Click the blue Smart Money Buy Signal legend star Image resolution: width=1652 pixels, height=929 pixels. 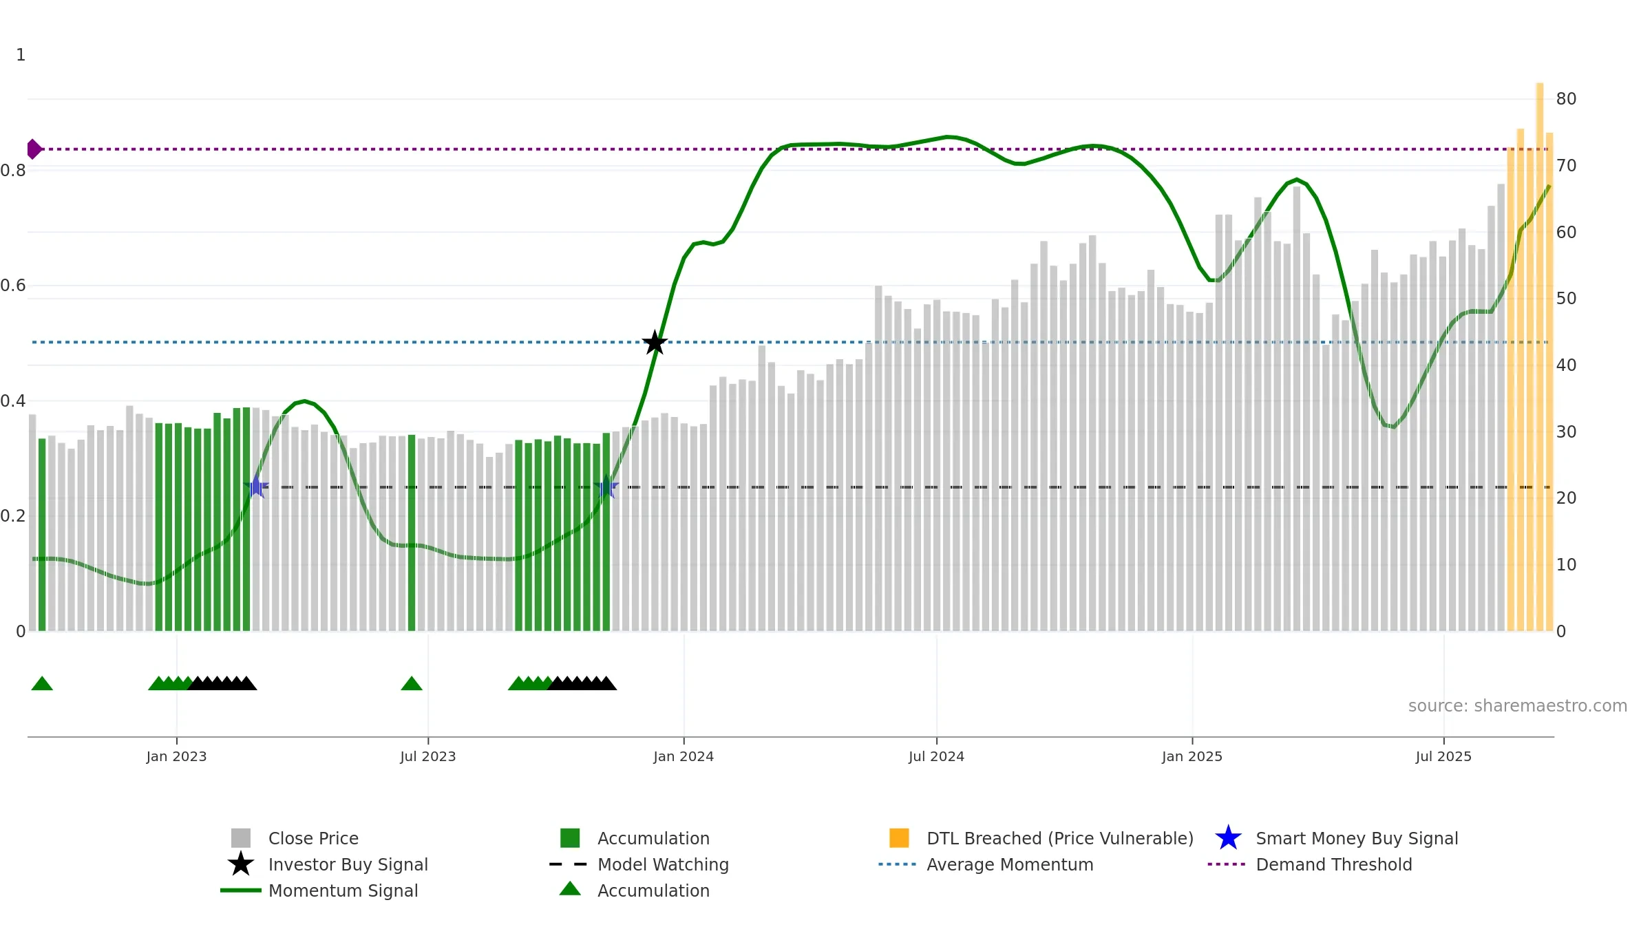pos(1228,838)
